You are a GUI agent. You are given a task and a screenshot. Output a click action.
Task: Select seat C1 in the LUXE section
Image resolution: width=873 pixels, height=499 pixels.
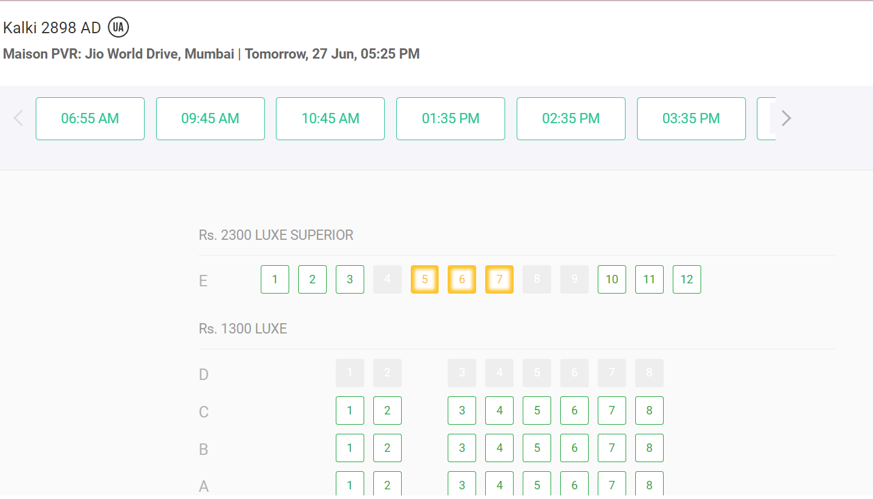tap(350, 410)
